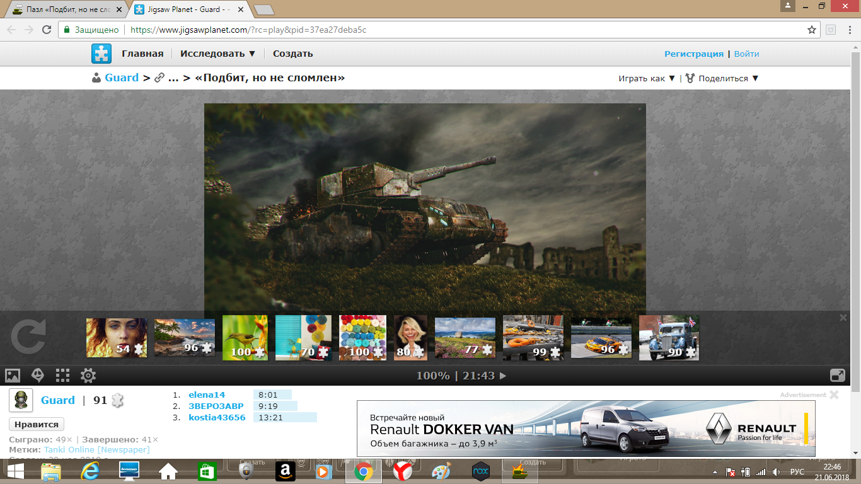This screenshot has height=484, width=861.
Task: Switch input language via РУС indicator
Action: click(x=797, y=471)
